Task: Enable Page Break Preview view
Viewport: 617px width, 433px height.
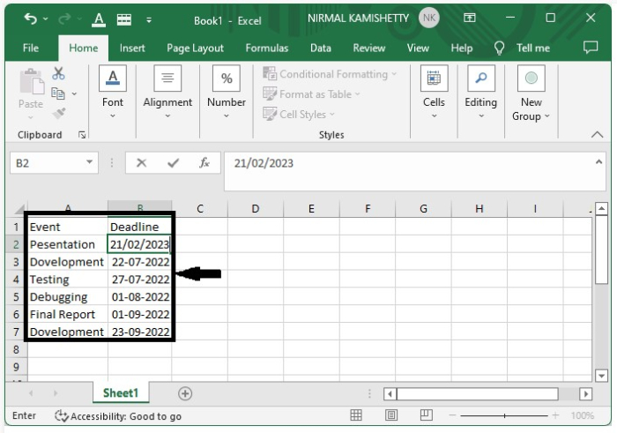Action: click(x=427, y=415)
